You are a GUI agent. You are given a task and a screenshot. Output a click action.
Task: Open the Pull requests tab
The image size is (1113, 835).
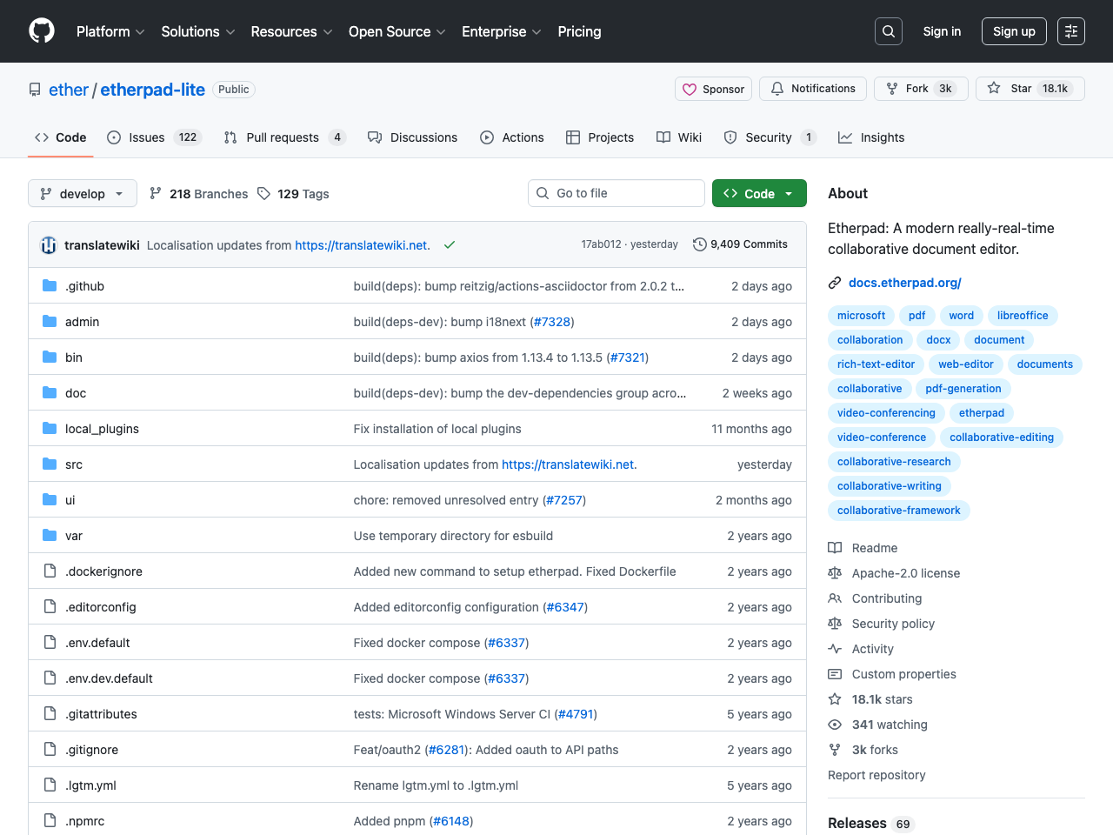[283, 137]
